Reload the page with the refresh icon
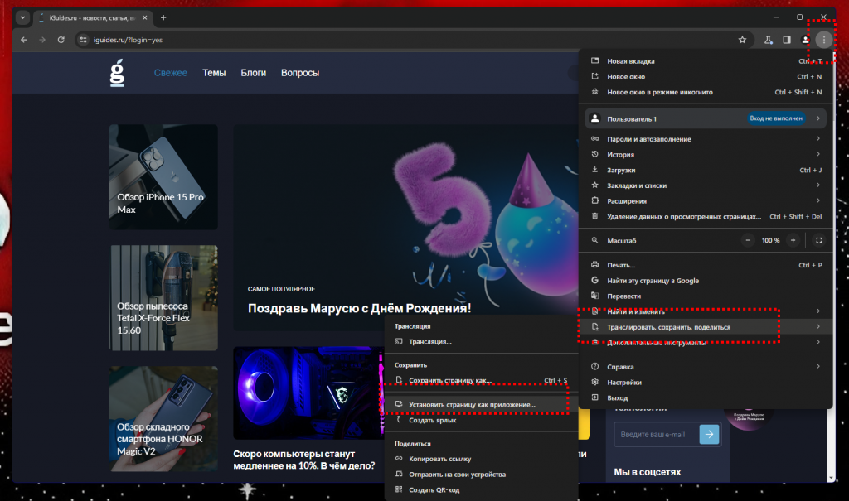Viewport: 849px width, 501px height. tap(61, 40)
